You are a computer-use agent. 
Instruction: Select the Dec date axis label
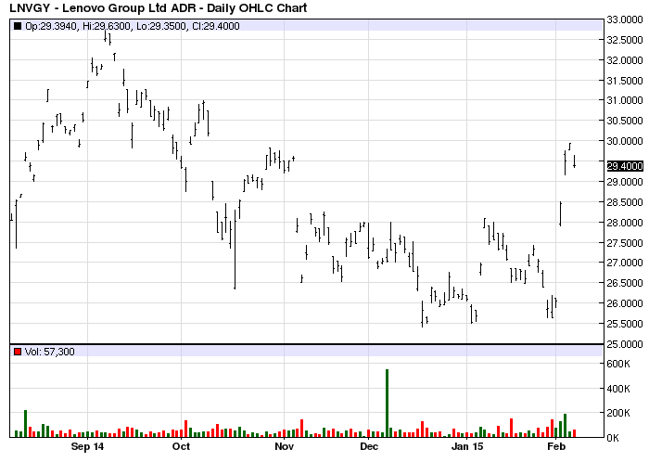(370, 447)
